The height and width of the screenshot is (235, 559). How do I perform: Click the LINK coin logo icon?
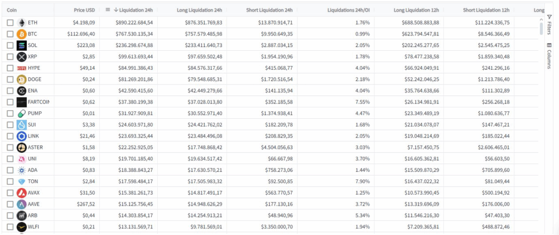[22, 136]
